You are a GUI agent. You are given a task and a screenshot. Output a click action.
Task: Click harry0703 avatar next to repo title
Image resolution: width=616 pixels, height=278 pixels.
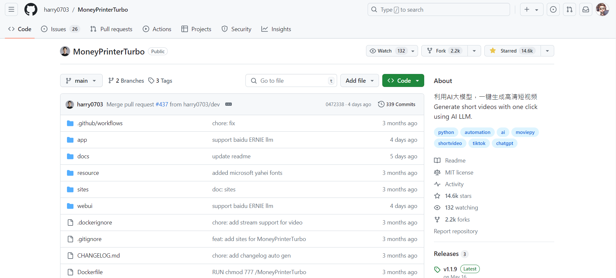(x=65, y=51)
